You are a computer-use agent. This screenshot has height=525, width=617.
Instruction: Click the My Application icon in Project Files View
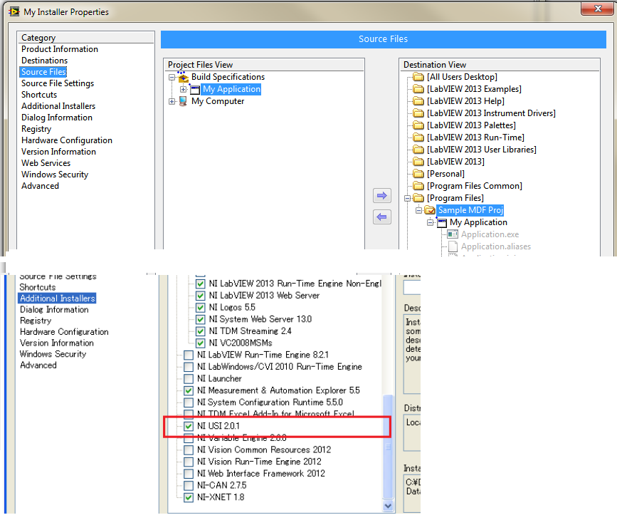[195, 90]
